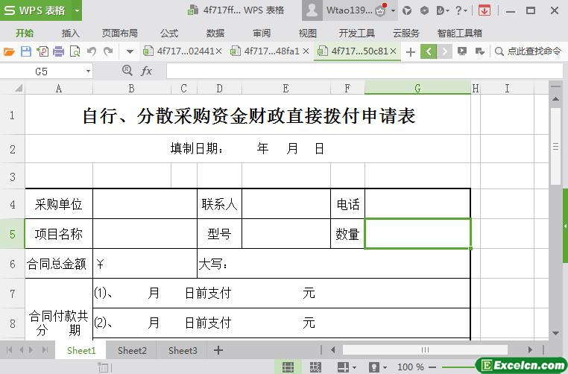Open the 开发工具 ribbon tab
568x374 pixels.
(357, 34)
